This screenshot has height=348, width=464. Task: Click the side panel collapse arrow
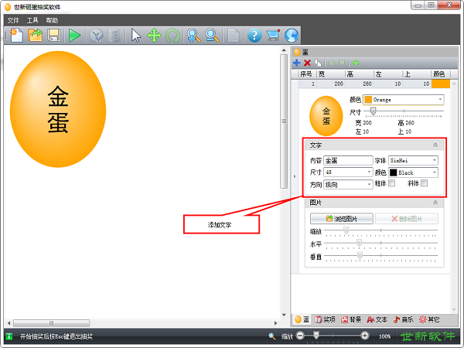(x=295, y=176)
